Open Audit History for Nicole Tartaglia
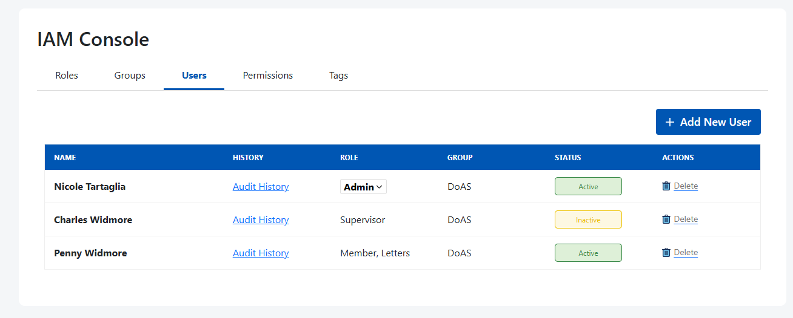This screenshot has height=318, width=793. pos(261,187)
